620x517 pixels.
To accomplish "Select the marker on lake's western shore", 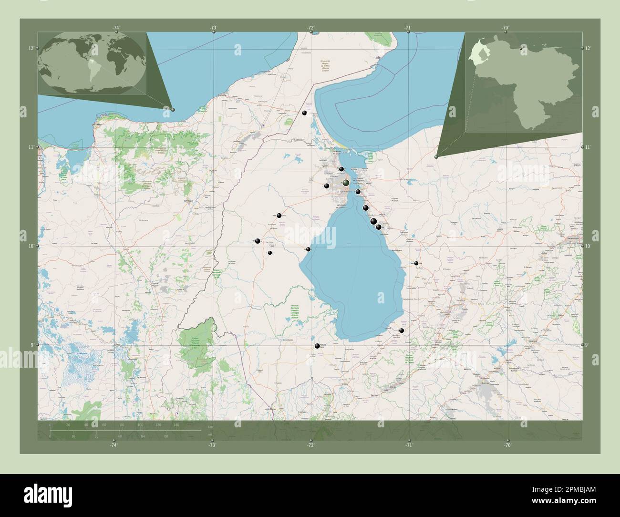I will coord(309,249).
